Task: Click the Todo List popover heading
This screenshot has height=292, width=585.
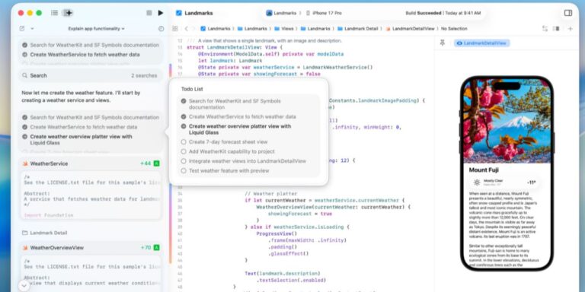Action: point(192,89)
